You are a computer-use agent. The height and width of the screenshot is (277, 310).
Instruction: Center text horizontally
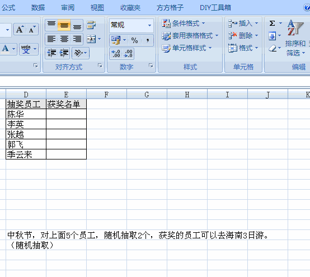click(64, 39)
